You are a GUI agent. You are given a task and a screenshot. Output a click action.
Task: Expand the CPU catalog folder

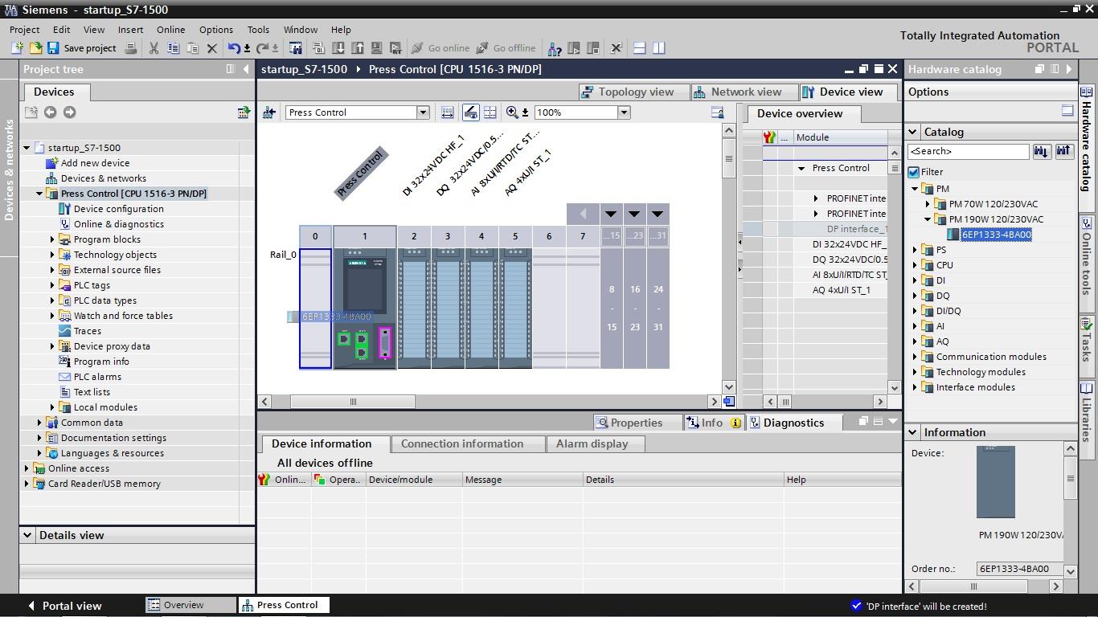915,265
